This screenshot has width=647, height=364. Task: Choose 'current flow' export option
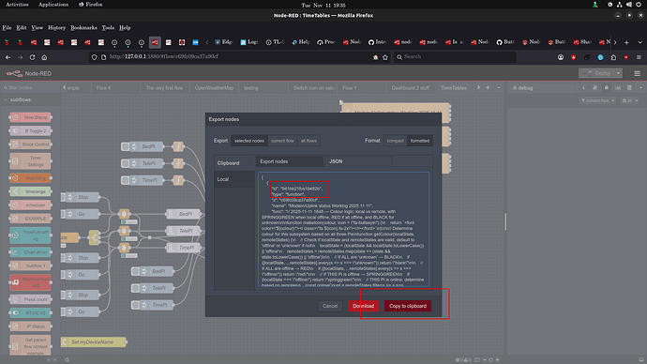pos(282,141)
